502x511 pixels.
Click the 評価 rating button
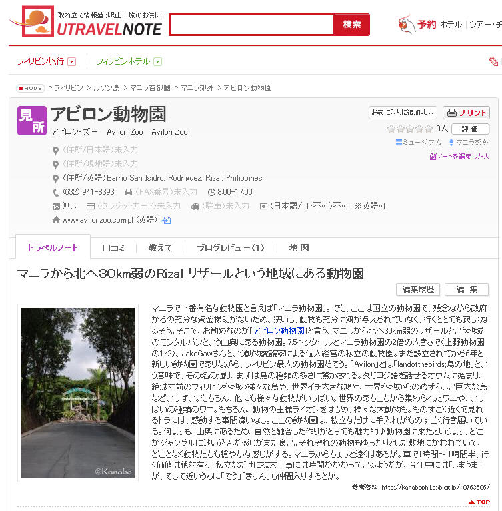(471, 129)
